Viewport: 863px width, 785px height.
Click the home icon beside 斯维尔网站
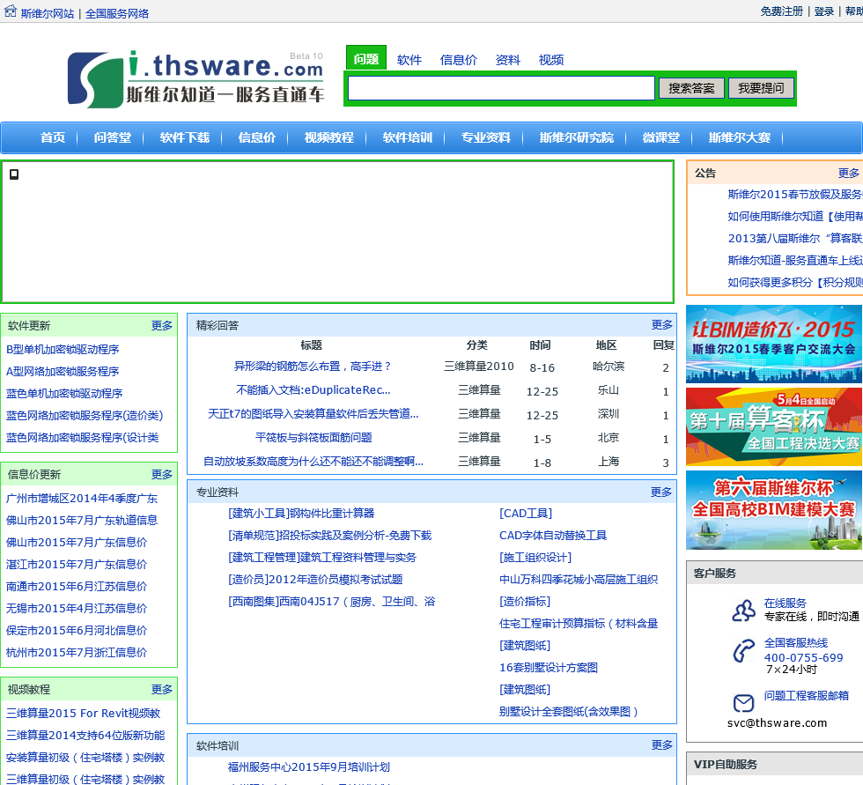[11, 11]
